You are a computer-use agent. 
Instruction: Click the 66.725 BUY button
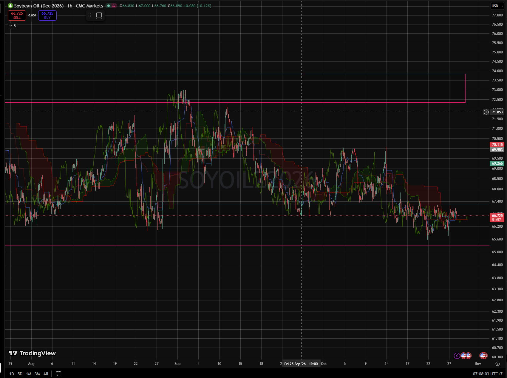(x=47, y=16)
